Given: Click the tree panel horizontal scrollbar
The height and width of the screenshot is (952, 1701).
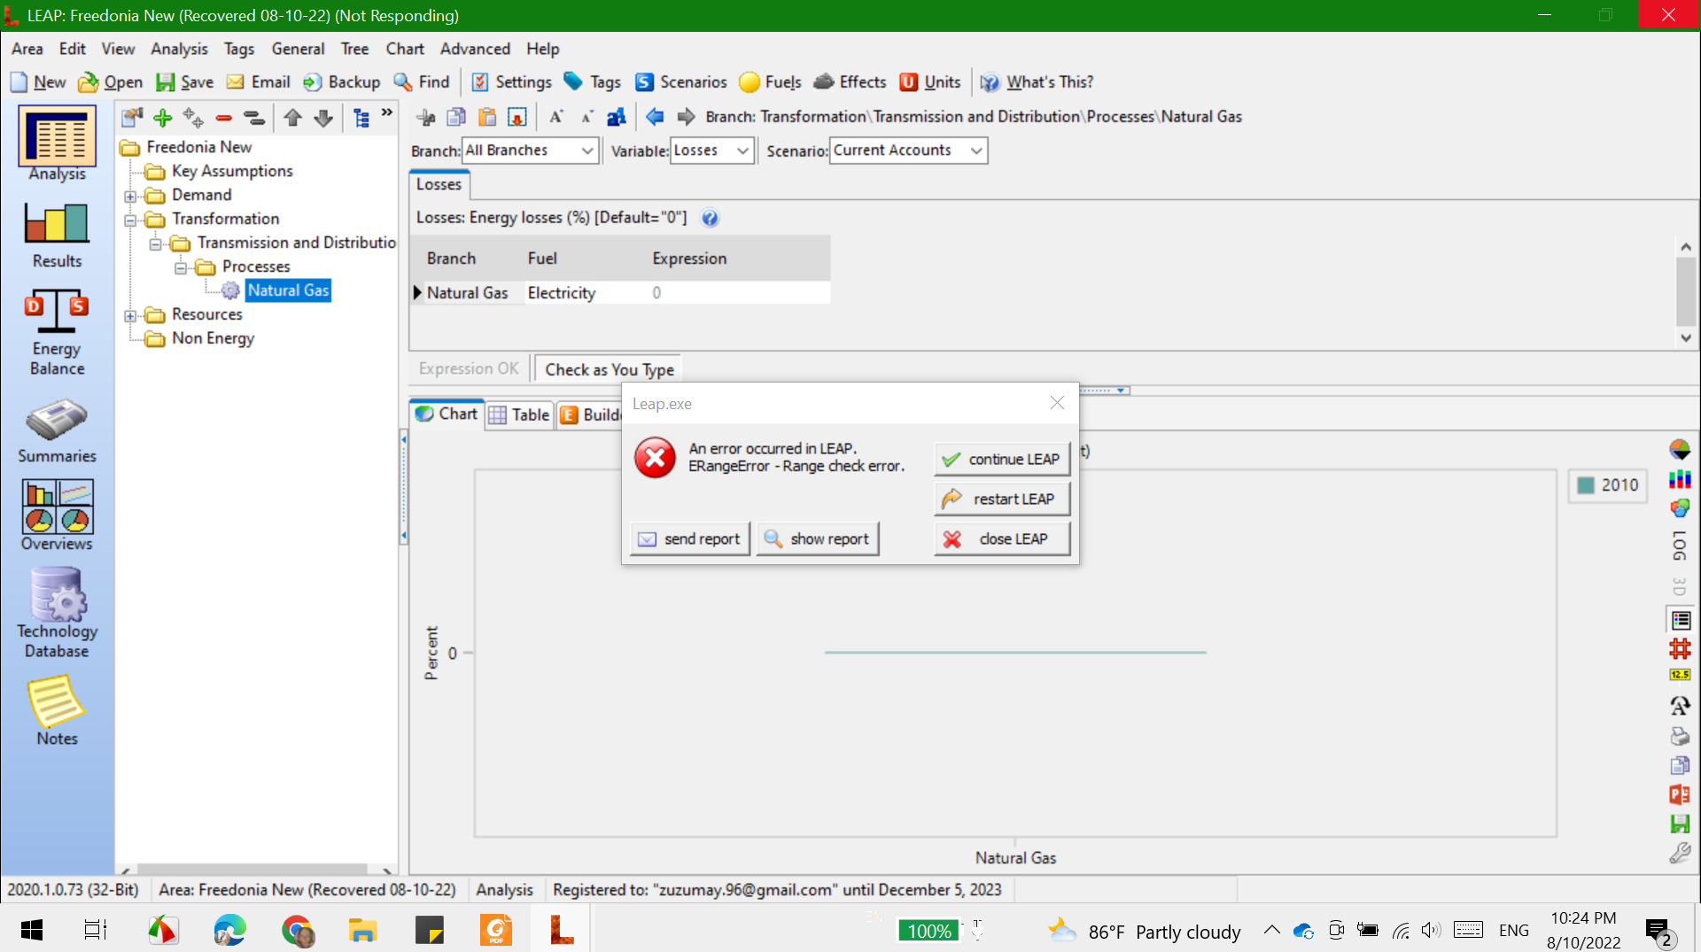Looking at the screenshot, I should pyautogui.click(x=255, y=870).
